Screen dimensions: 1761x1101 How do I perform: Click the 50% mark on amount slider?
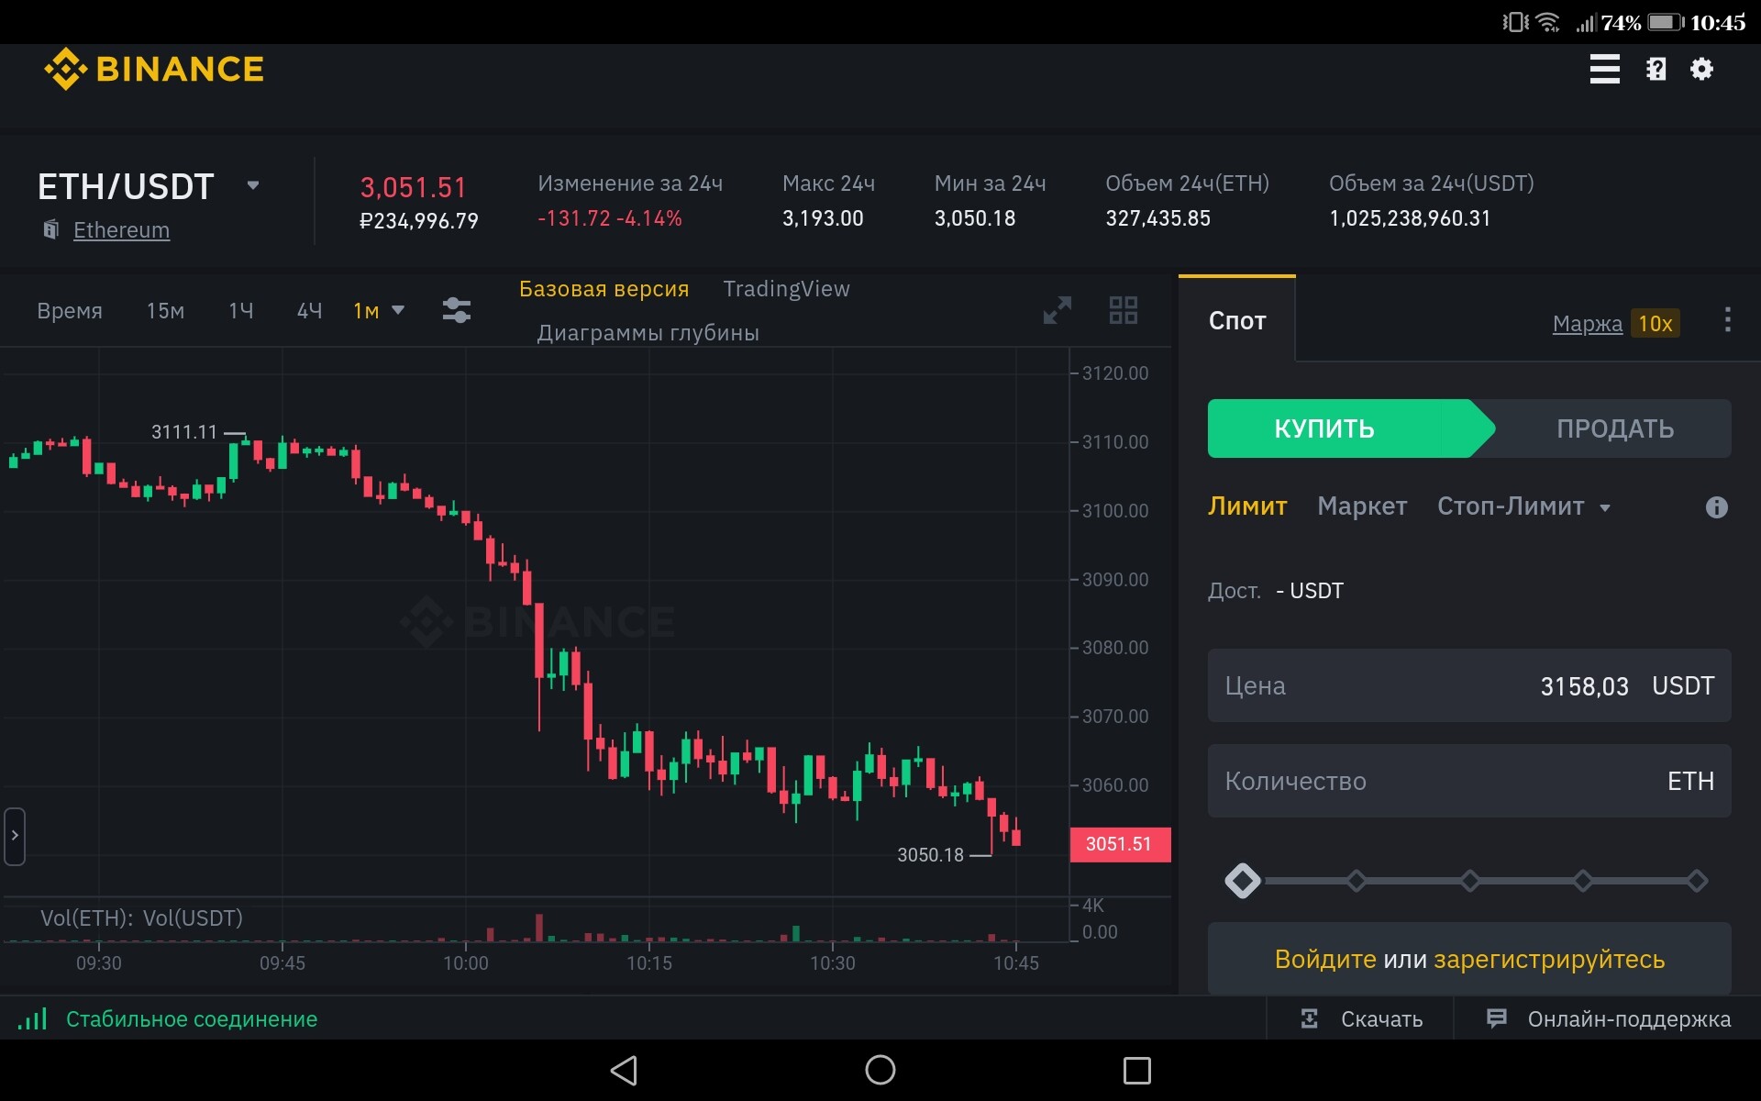(x=1469, y=881)
